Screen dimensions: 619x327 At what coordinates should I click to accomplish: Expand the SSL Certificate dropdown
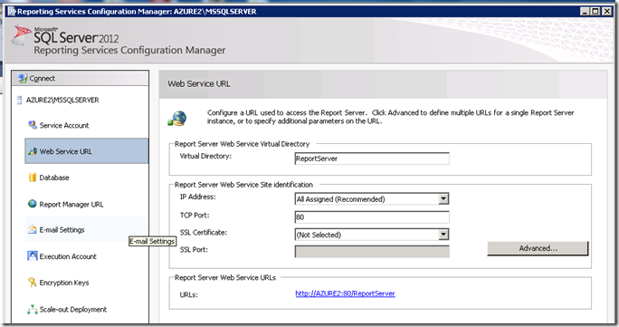click(x=443, y=235)
